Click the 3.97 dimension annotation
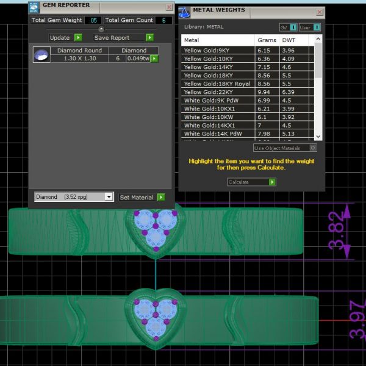The width and height of the screenshot is (366, 366). click(x=357, y=320)
